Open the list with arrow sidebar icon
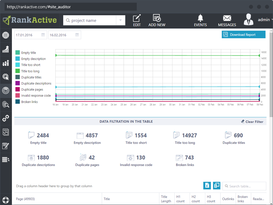The image size is (273, 205). (x=6, y=160)
